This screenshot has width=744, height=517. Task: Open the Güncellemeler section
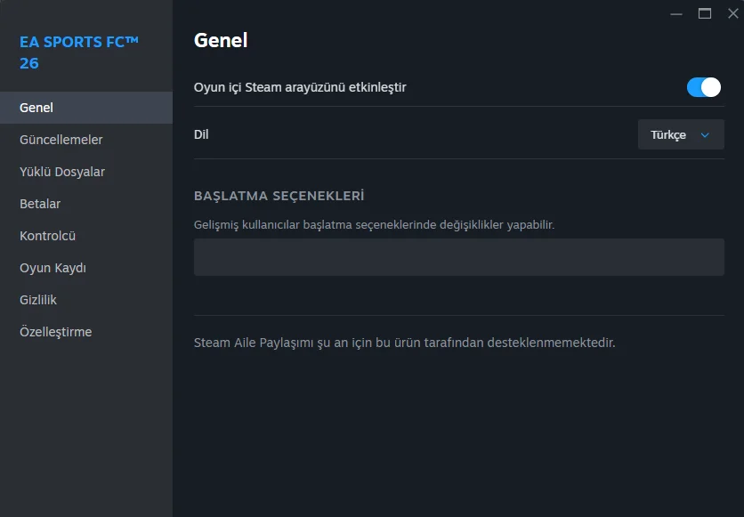pos(61,140)
